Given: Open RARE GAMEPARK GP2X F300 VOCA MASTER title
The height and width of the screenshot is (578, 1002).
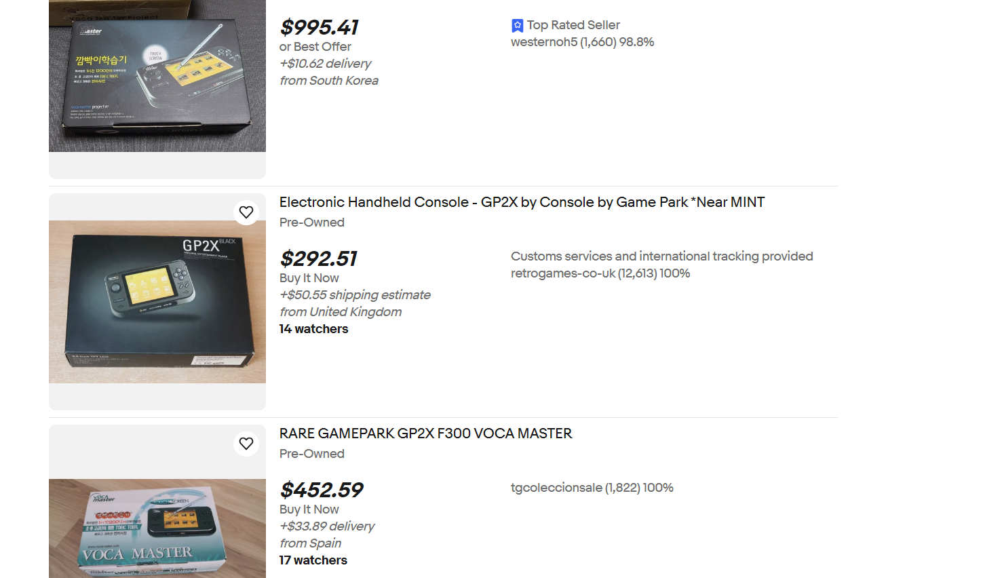Looking at the screenshot, I should (x=425, y=433).
